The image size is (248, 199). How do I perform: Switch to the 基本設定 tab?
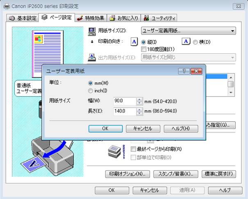pyautogui.click(x=23, y=18)
